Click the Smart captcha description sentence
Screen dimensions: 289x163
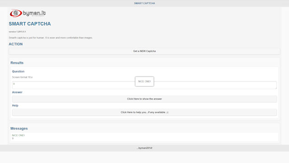[x=51, y=38]
